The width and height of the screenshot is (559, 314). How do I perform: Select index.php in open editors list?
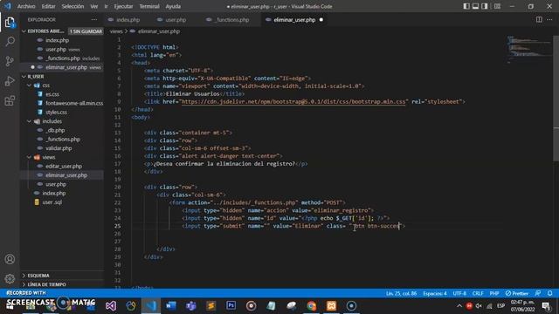[57, 40]
